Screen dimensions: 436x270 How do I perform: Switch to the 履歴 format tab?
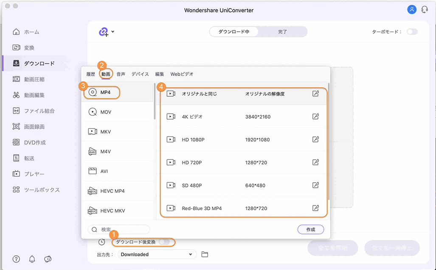tap(91, 74)
